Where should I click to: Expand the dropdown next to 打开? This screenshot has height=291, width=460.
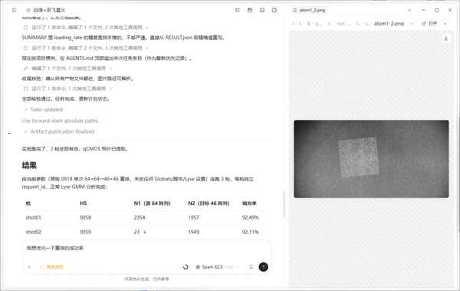coord(445,24)
